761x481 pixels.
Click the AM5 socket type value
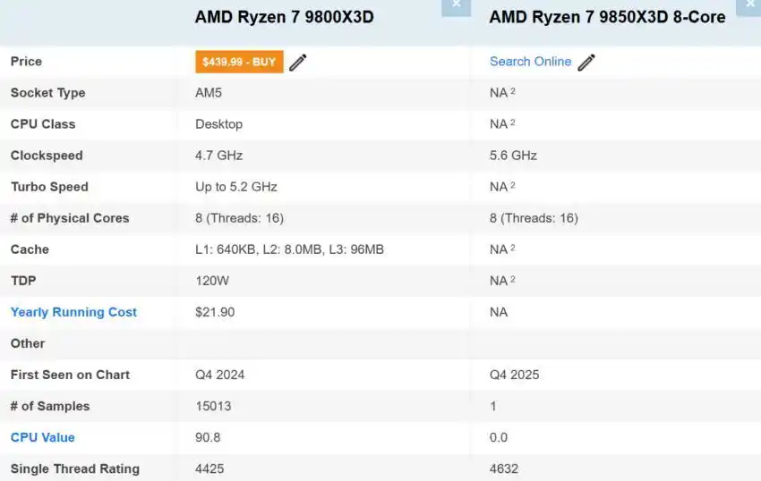click(209, 93)
